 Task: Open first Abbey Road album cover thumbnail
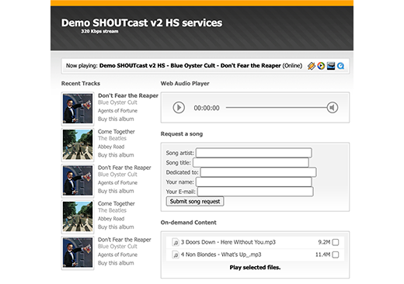(x=78, y=145)
